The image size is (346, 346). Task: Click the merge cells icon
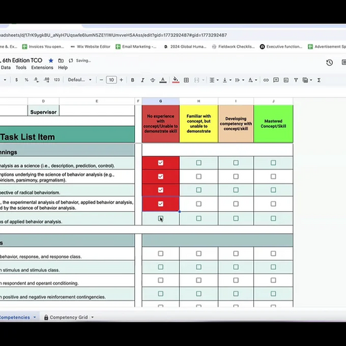click(x=197, y=80)
